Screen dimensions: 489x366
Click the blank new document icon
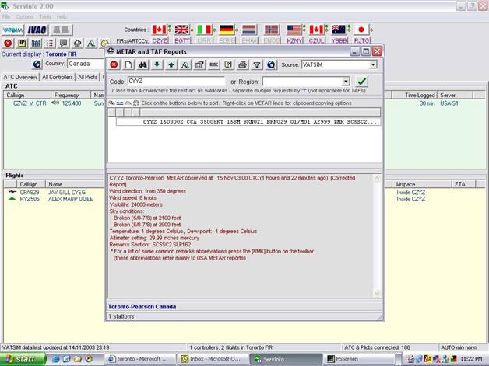point(128,64)
